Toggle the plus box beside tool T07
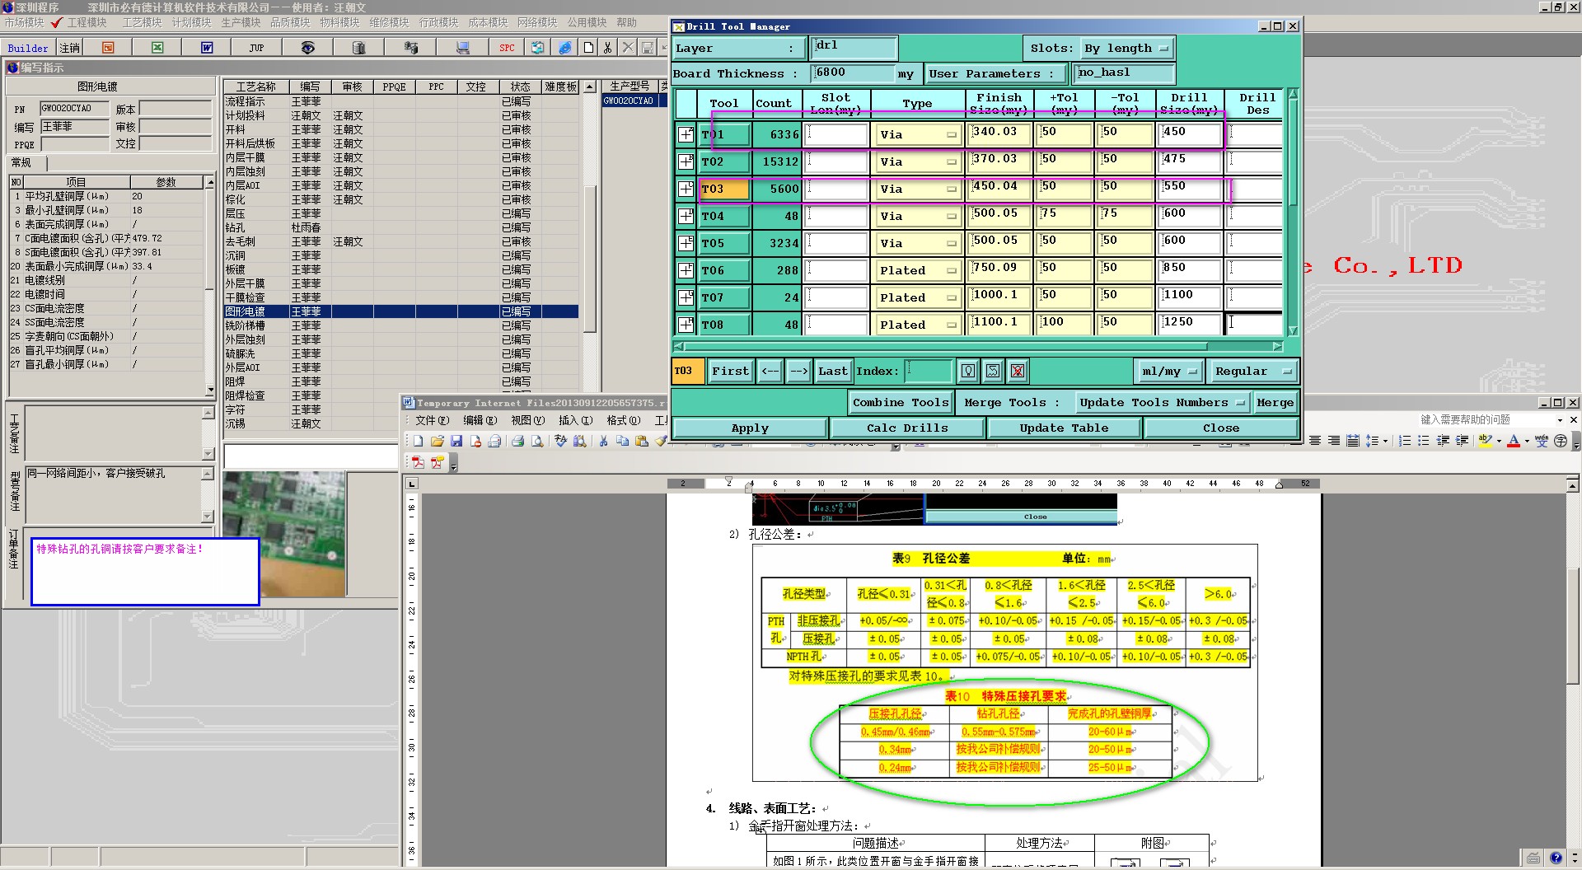Viewport: 1582px width, 870px height. pos(686,297)
